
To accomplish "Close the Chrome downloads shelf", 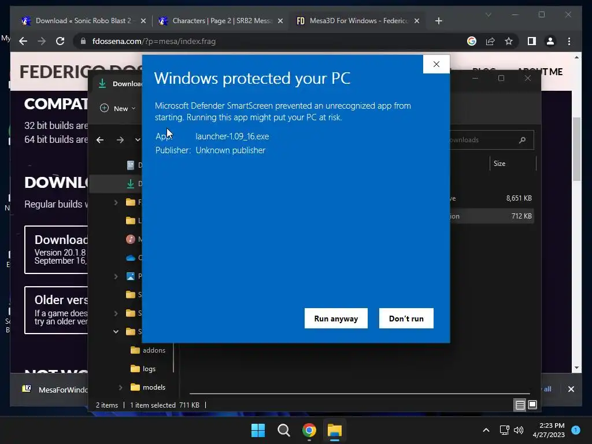I will (x=571, y=389).
